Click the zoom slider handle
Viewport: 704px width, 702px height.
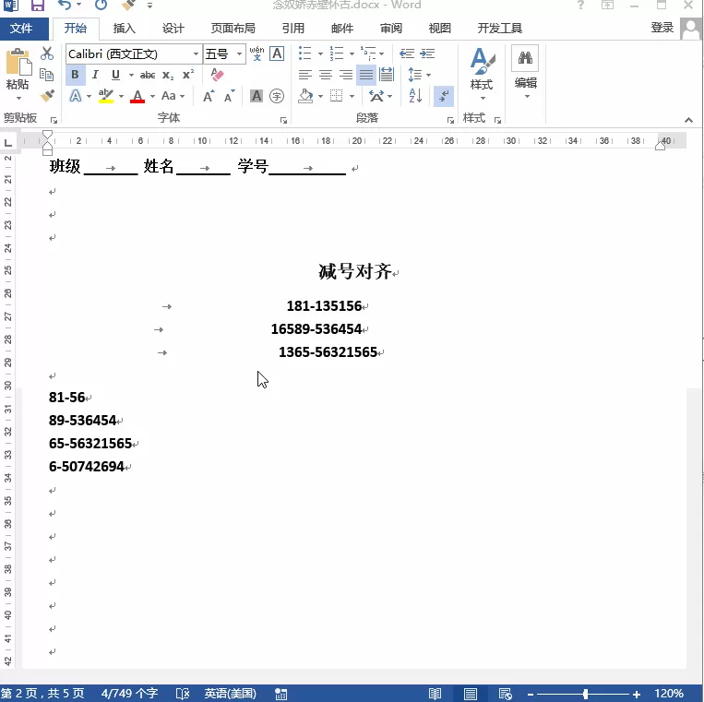coord(586,694)
